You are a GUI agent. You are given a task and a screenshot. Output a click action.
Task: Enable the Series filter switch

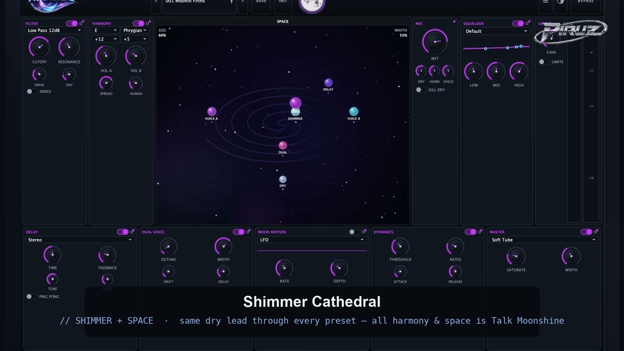(32, 92)
